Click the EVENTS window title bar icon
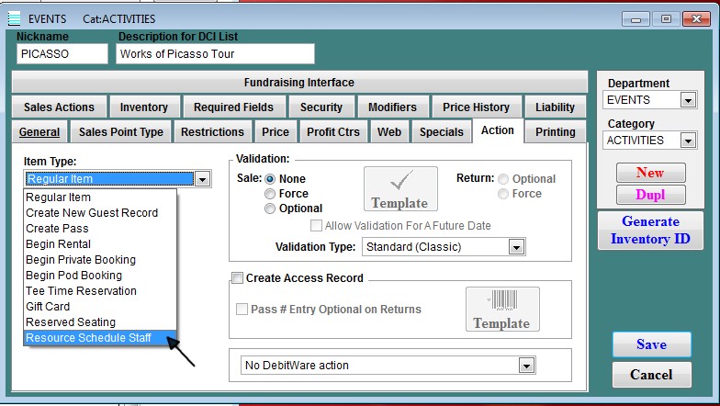The width and height of the screenshot is (720, 406). pos(14,18)
